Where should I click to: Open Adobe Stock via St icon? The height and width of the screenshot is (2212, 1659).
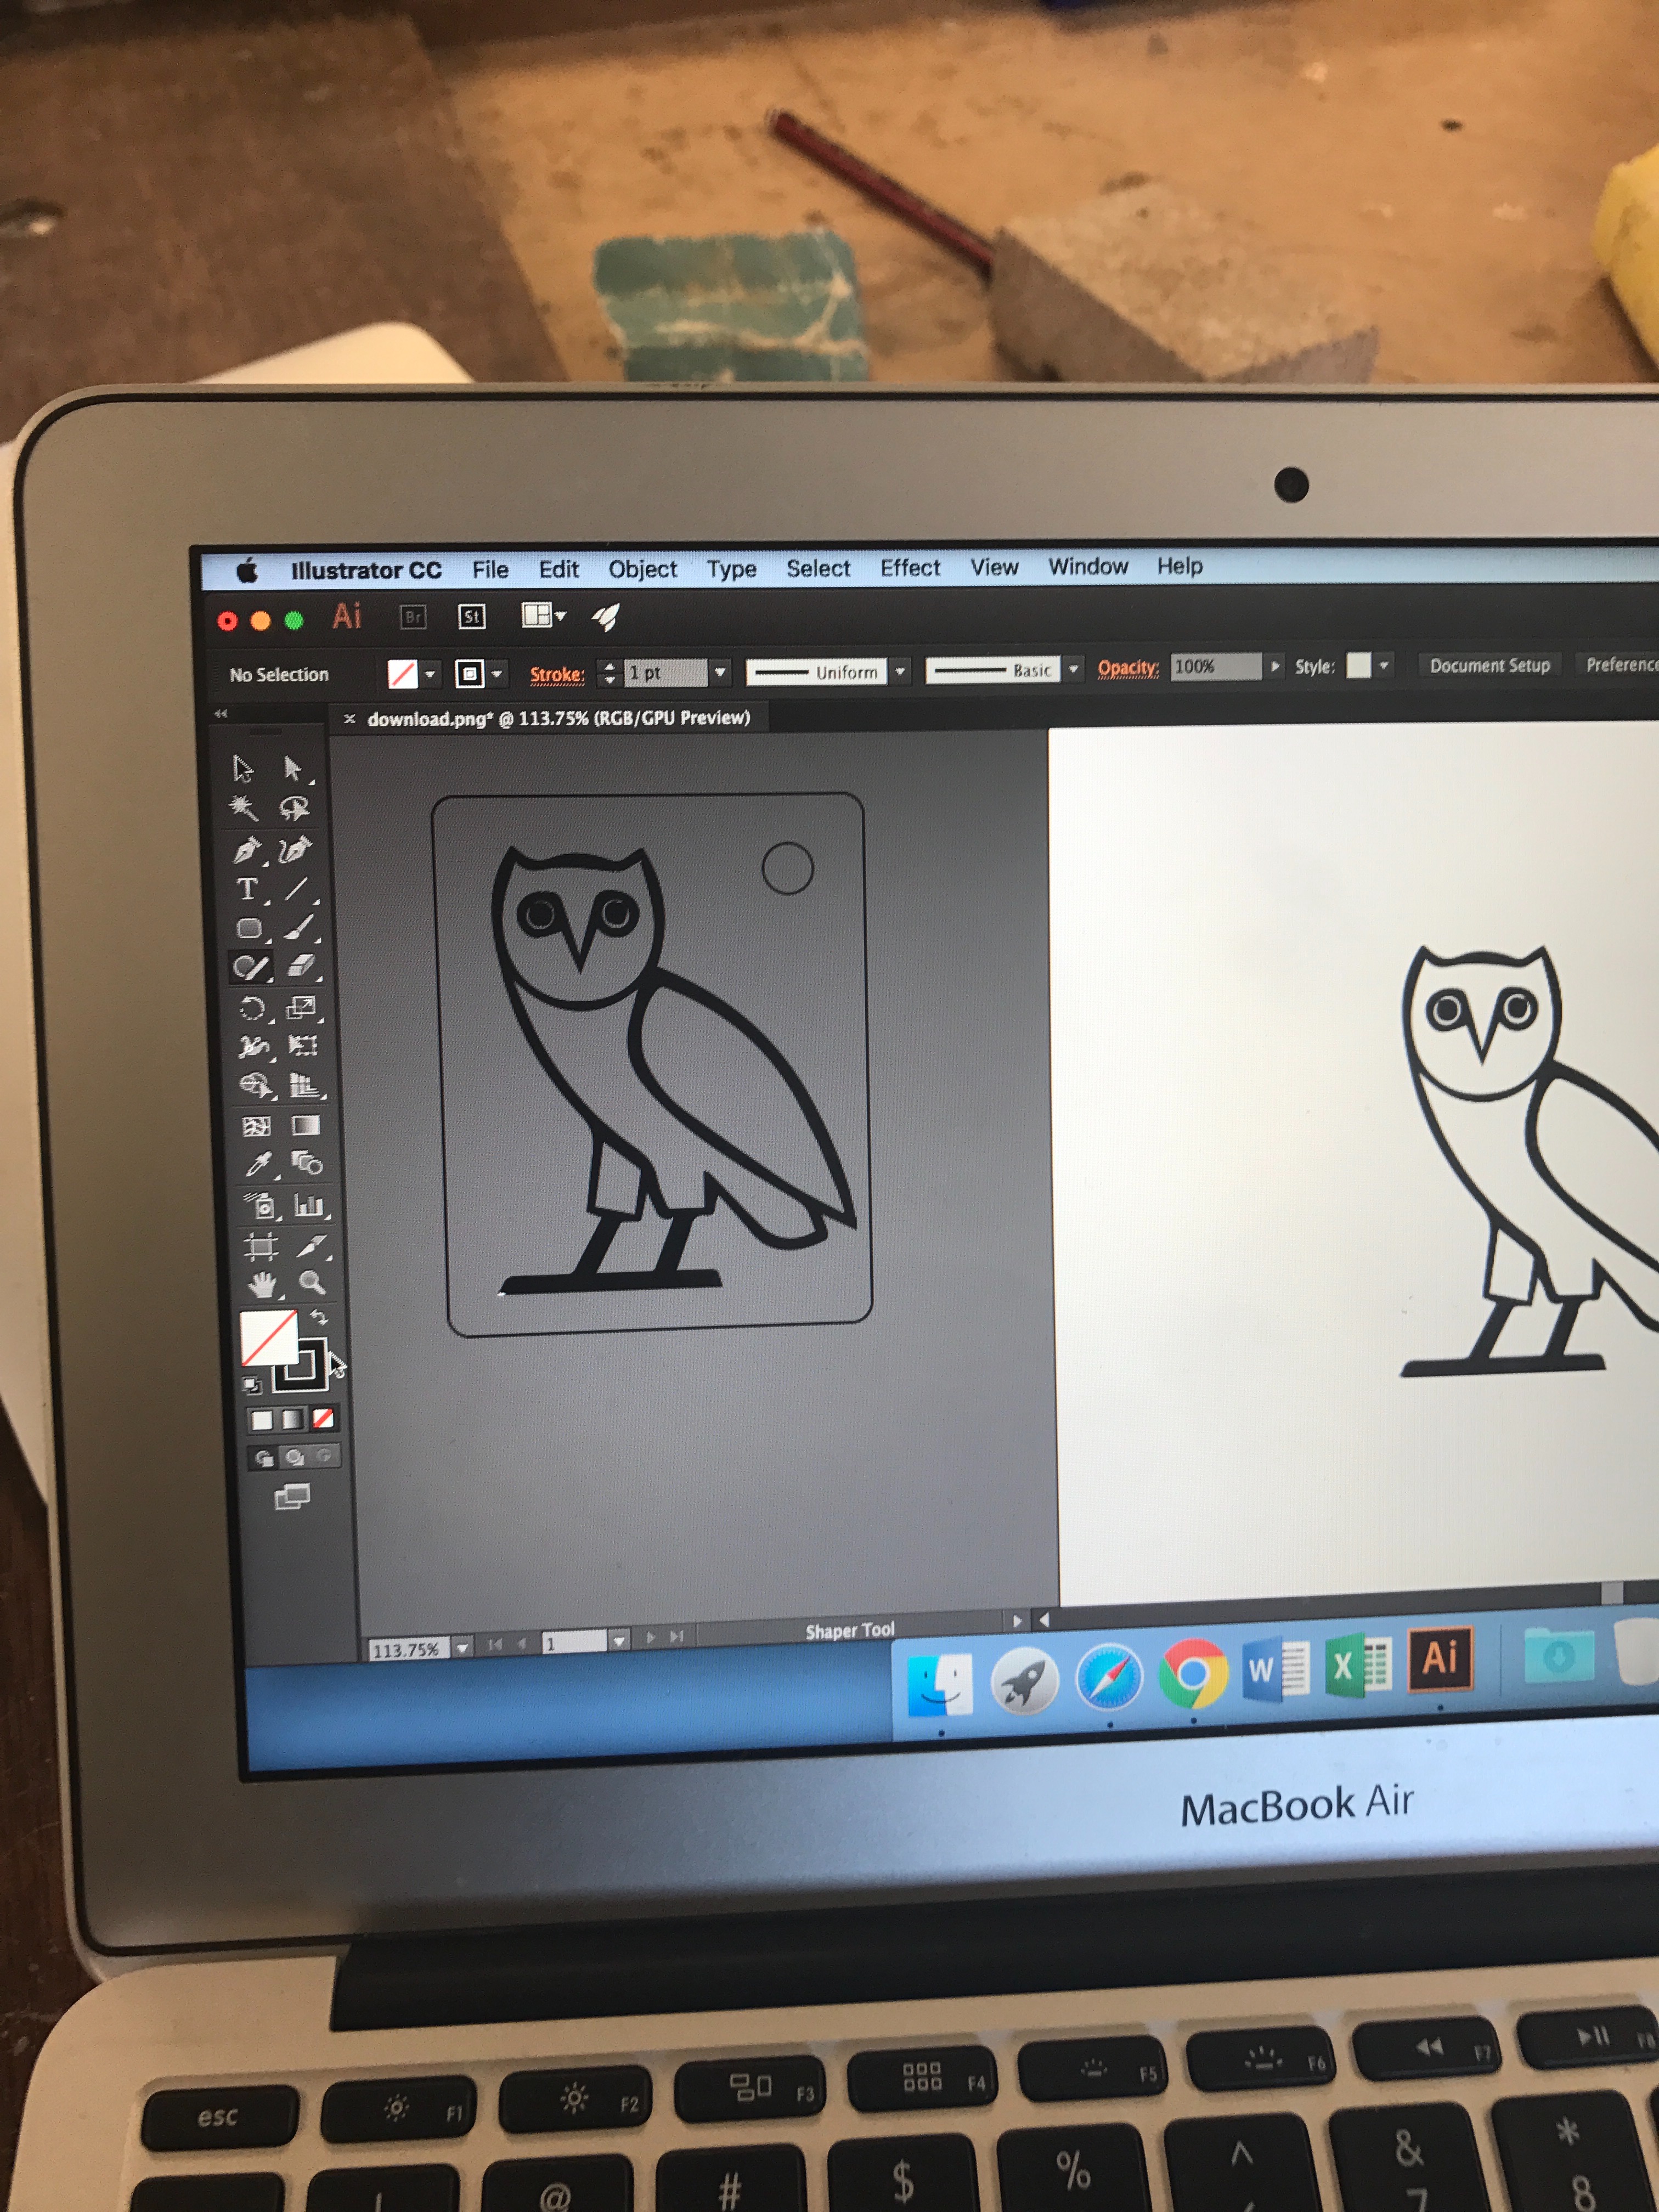coord(472,616)
